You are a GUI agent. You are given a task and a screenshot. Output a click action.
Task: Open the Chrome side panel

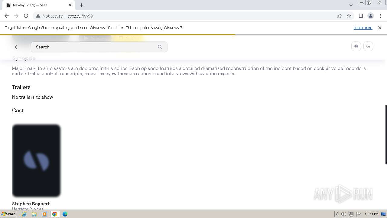[361, 16]
